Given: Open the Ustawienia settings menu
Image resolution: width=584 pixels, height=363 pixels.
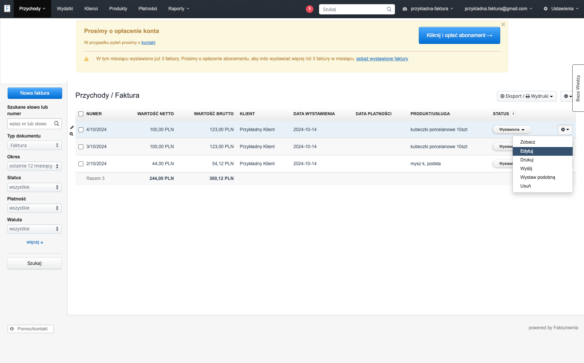Looking at the screenshot, I should (561, 9).
